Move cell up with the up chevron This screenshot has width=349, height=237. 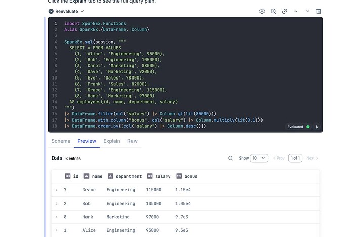(296, 11)
